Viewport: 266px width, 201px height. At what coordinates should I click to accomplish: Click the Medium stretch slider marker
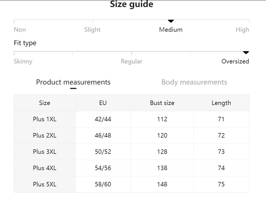click(171, 21)
